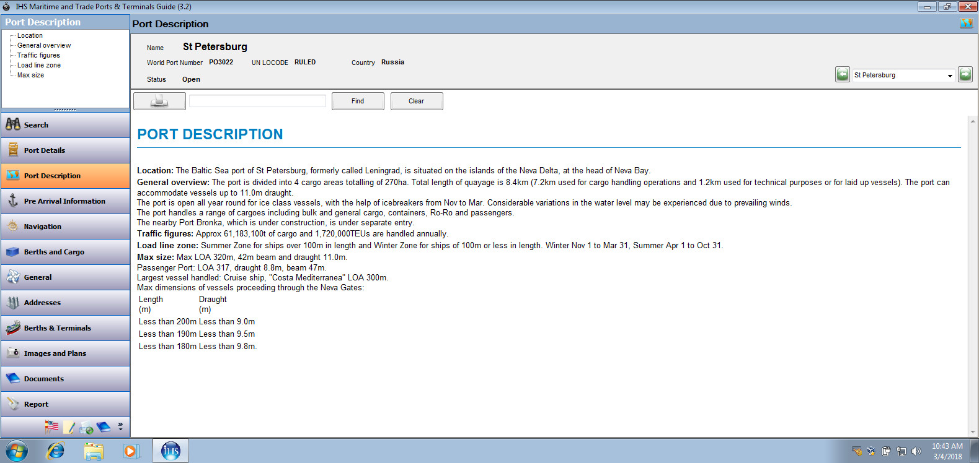Click the blue book icon in bottom strip
This screenshot has width=979, height=463.
(x=104, y=427)
